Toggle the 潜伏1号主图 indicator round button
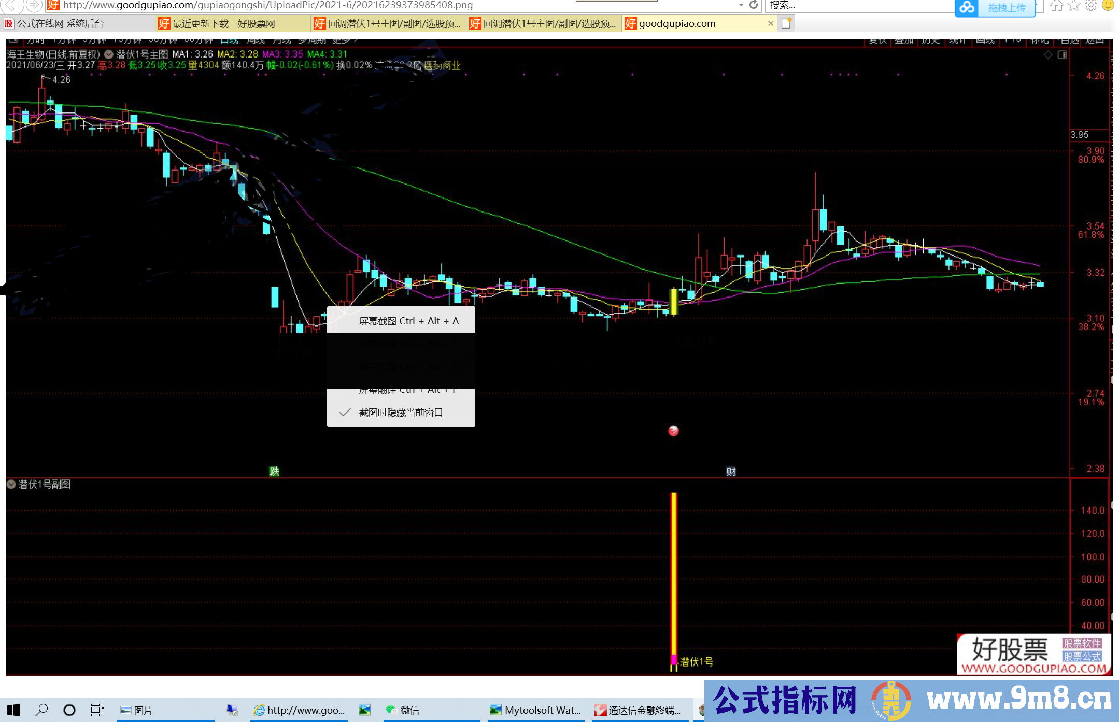Image resolution: width=1119 pixels, height=722 pixels. click(x=109, y=54)
